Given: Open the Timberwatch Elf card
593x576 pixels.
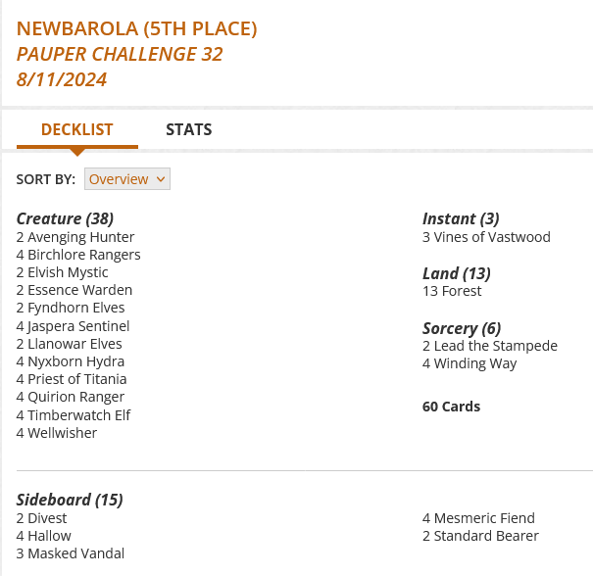Looking at the screenshot, I should [x=78, y=415].
